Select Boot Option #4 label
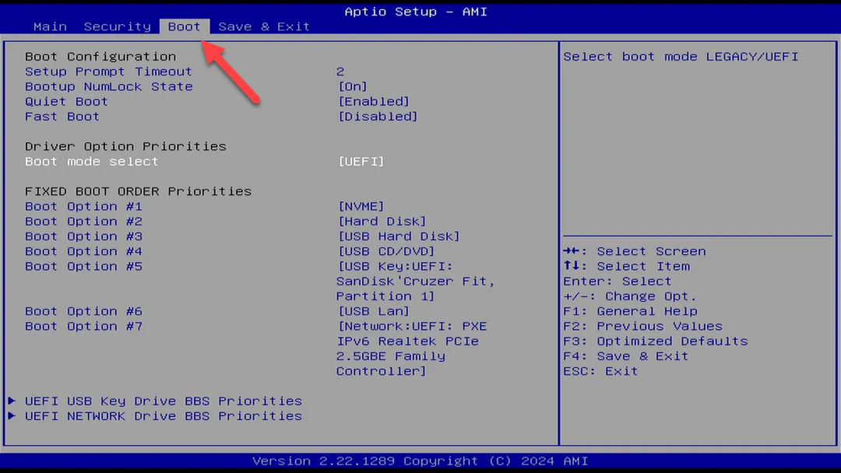The height and width of the screenshot is (473, 841). click(83, 251)
